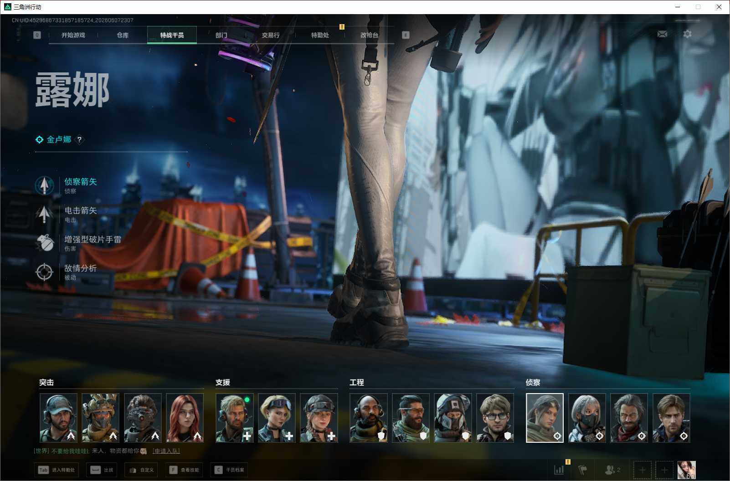Open settings via the gear icon
Screen dimensions: 730x481
(687, 34)
